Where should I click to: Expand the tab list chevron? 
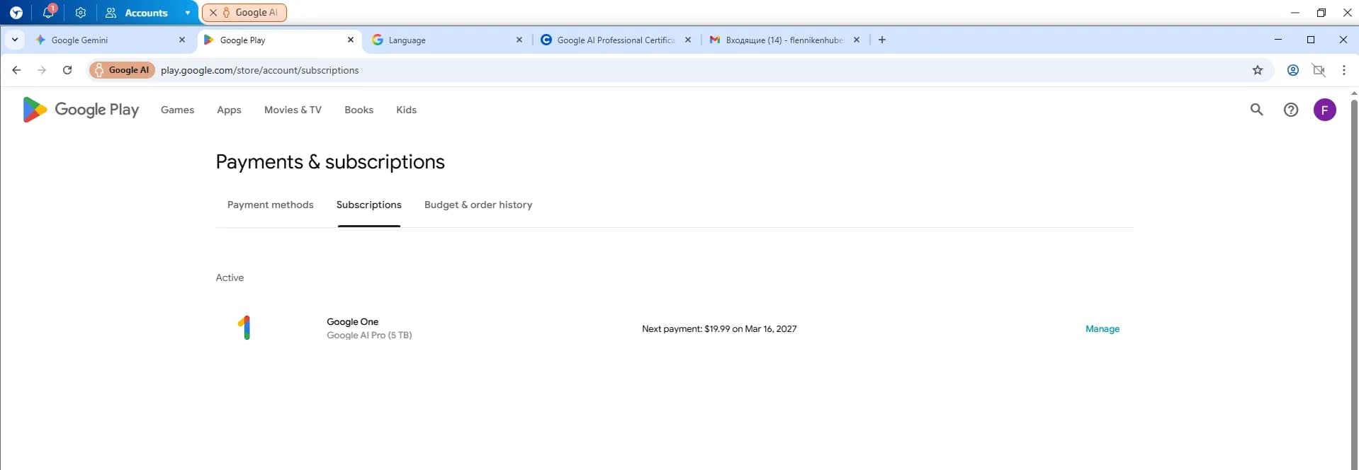coord(15,40)
